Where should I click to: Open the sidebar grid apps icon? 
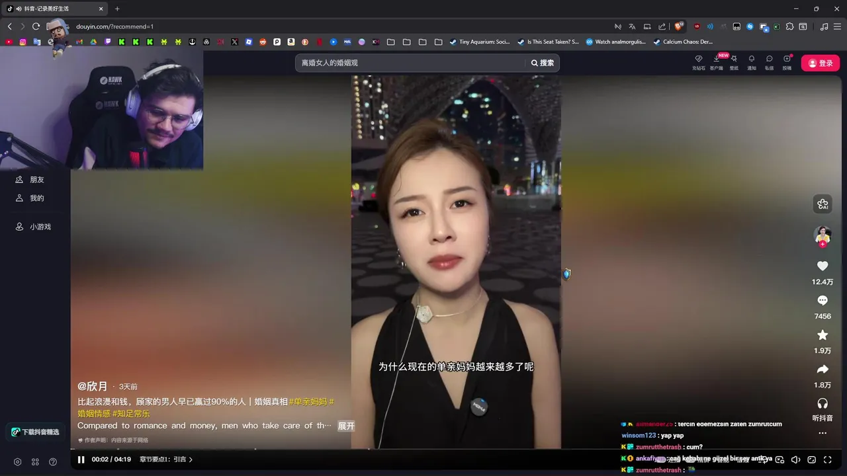(35, 461)
